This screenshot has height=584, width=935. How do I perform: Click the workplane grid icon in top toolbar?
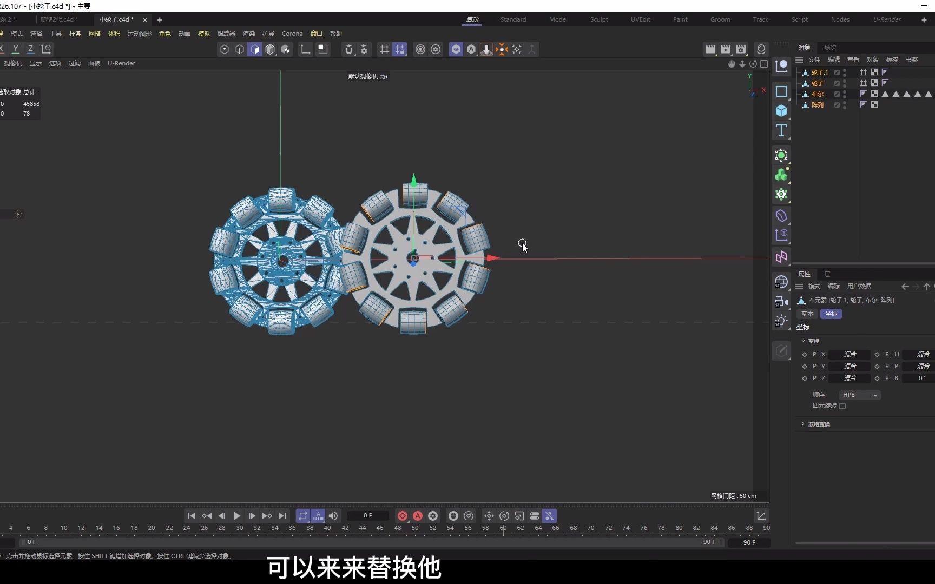pyautogui.click(x=384, y=49)
